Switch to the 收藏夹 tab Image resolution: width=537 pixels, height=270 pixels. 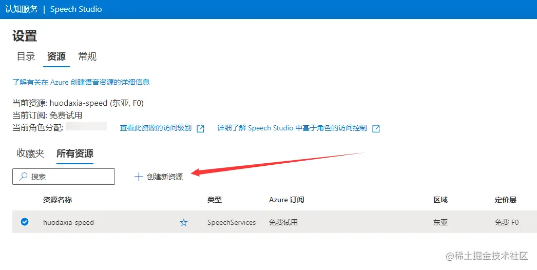click(30, 153)
